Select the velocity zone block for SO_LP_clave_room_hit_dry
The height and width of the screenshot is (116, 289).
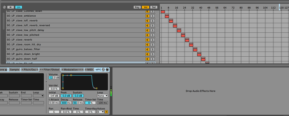(x=191, y=45)
